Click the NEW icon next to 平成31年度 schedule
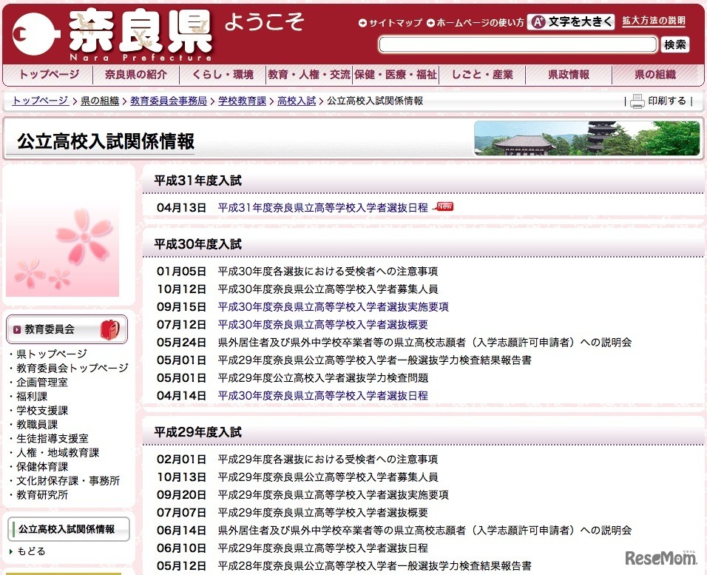This screenshot has height=575, width=707. [x=447, y=207]
